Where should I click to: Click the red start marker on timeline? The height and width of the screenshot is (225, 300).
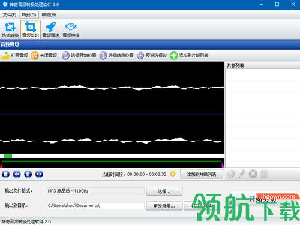pyautogui.click(x=1, y=165)
